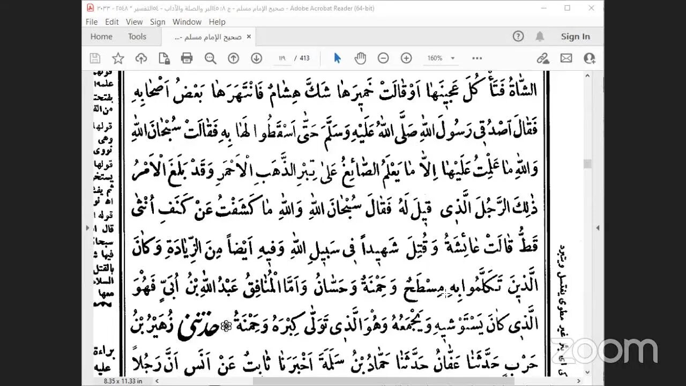Click the horizontal scrollbar right arrow

coord(578,381)
